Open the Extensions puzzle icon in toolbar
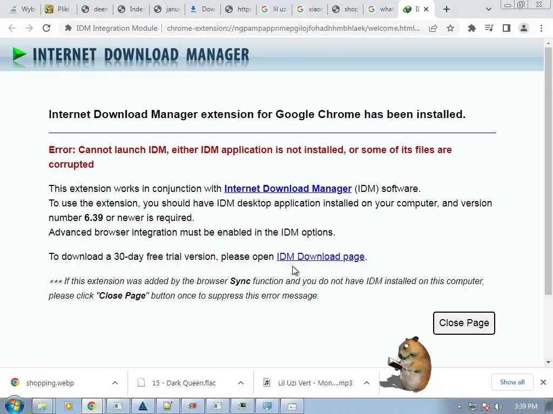This screenshot has height=414, width=553. 471,28
